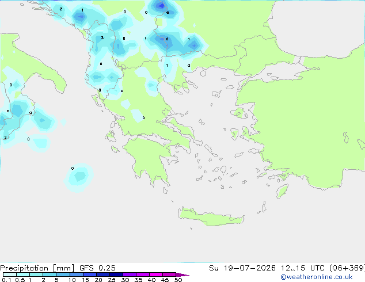
Task: Pick the legend swatch between 15 and 20
Action: click(90, 275)
